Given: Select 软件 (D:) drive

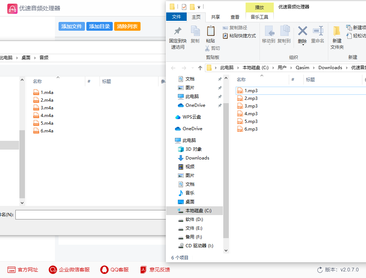Looking at the screenshot, I should pos(190,219).
